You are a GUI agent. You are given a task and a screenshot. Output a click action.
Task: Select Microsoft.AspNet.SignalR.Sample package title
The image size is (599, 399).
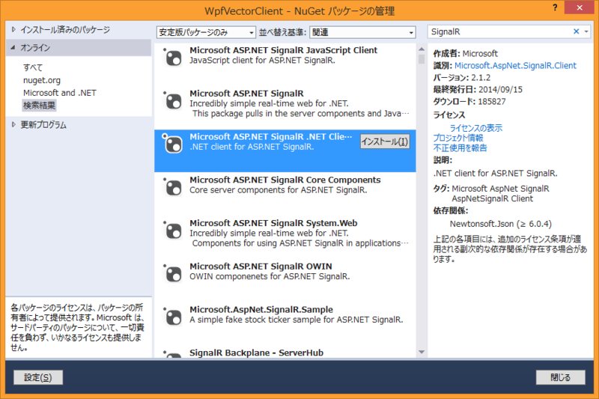click(x=261, y=309)
